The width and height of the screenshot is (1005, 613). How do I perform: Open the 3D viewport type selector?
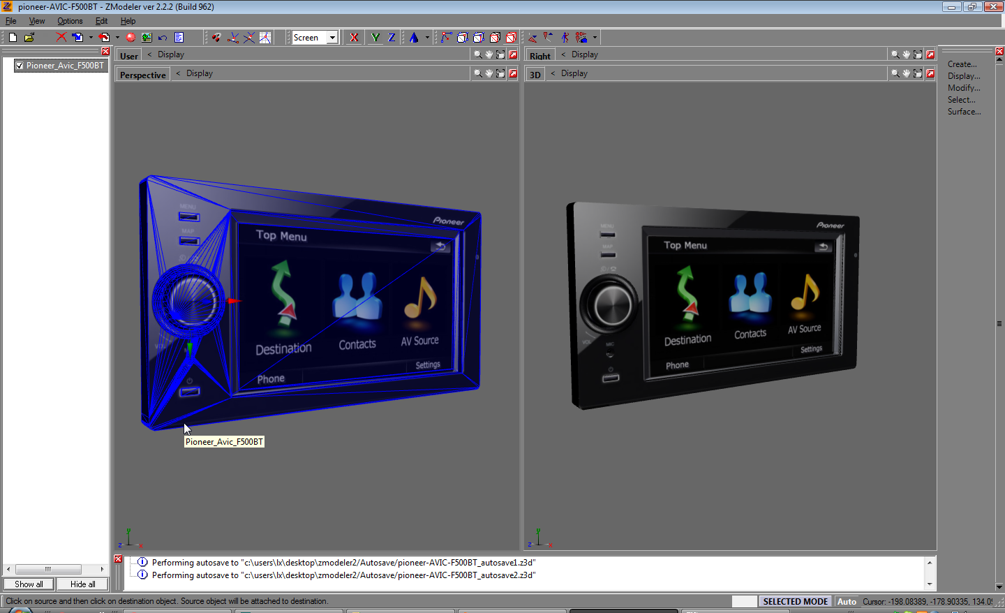click(x=535, y=75)
